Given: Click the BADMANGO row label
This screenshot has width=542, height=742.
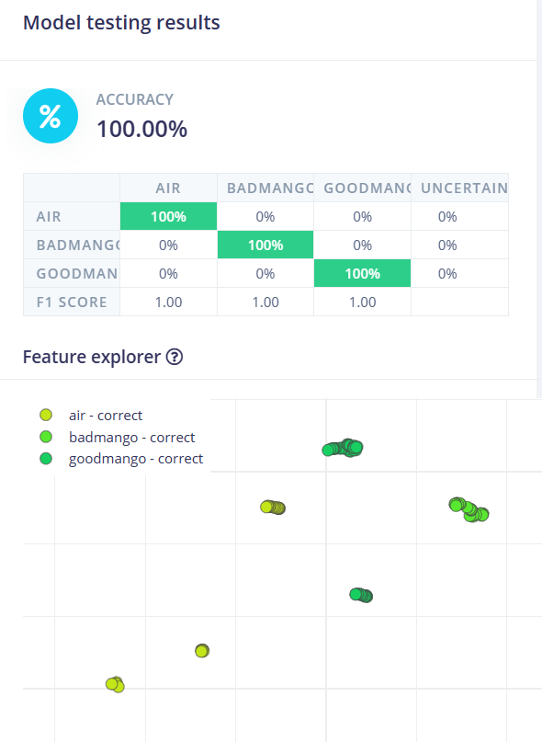Looking at the screenshot, I should tap(72, 245).
